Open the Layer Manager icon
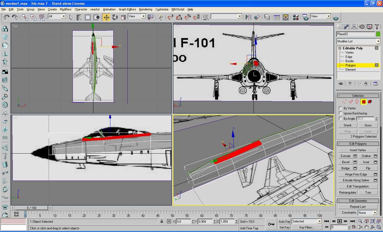The height and width of the screenshot is (232, 383). coord(267,17)
